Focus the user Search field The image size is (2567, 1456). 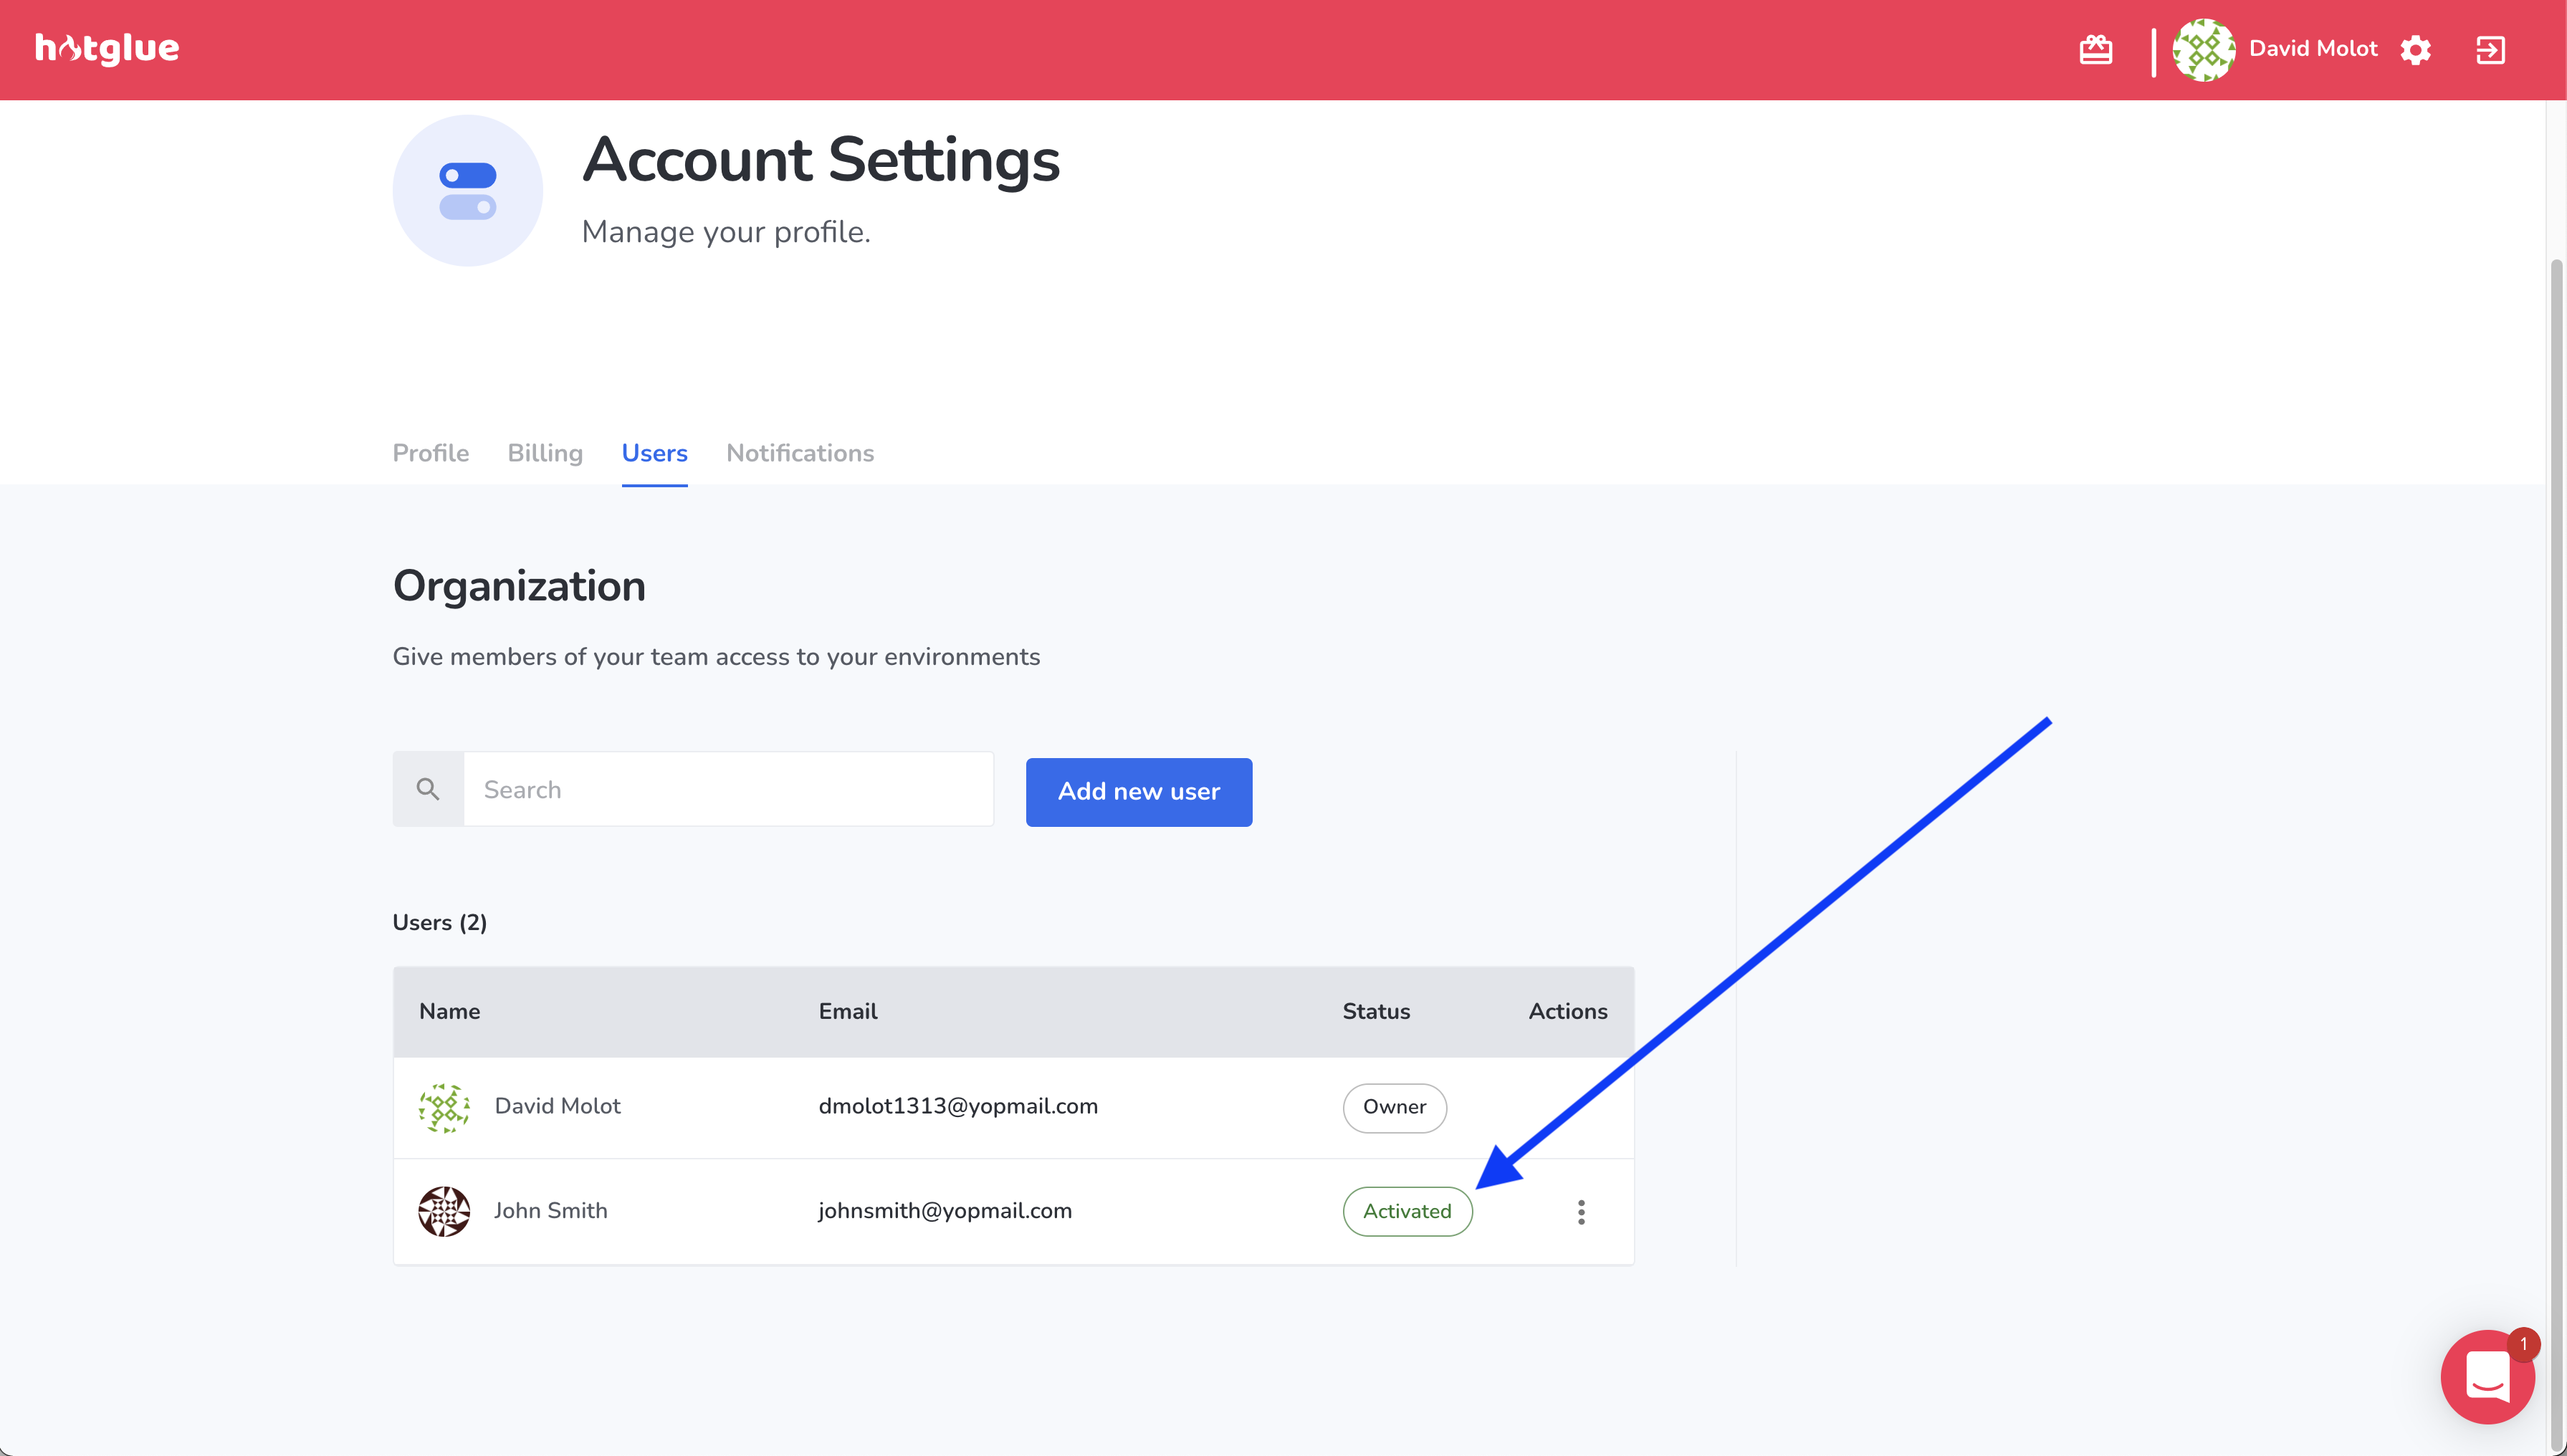pos(728,789)
